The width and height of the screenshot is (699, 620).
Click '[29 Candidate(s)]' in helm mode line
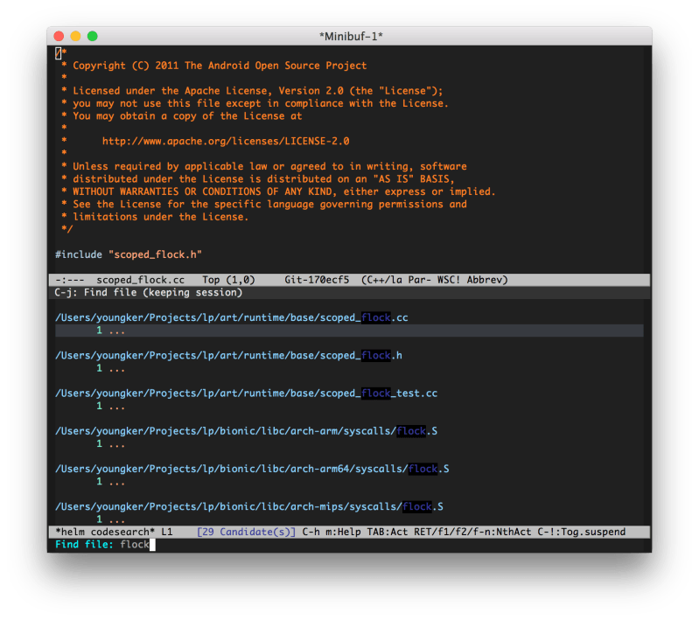pyautogui.click(x=246, y=532)
